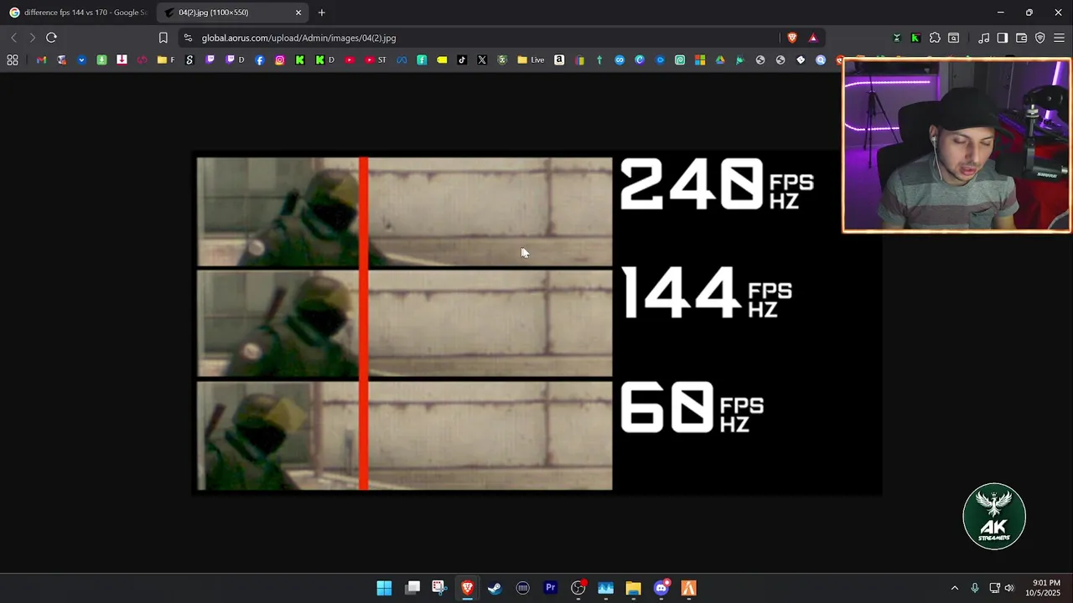
Task: Open the Google Drive bookmark
Action: click(x=720, y=60)
